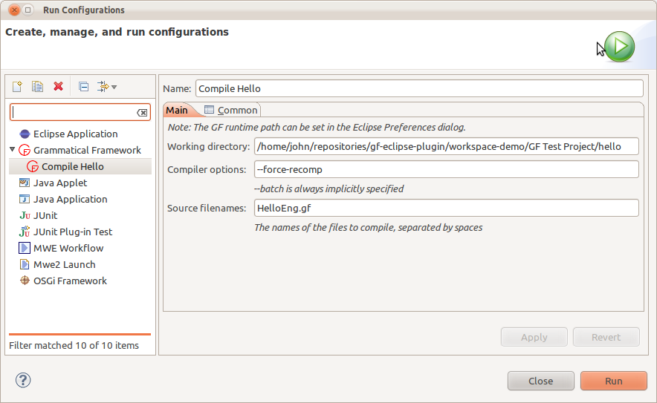Viewport: 657px width, 403px height.
Task: Select the Compile Hello configuration
Action: tap(72, 166)
